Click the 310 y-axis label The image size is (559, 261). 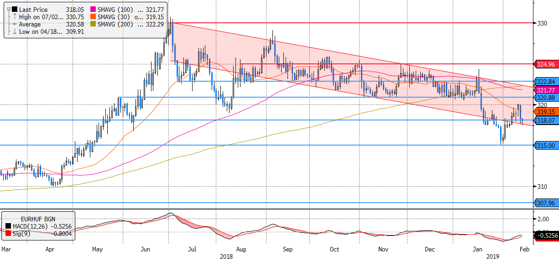point(542,186)
